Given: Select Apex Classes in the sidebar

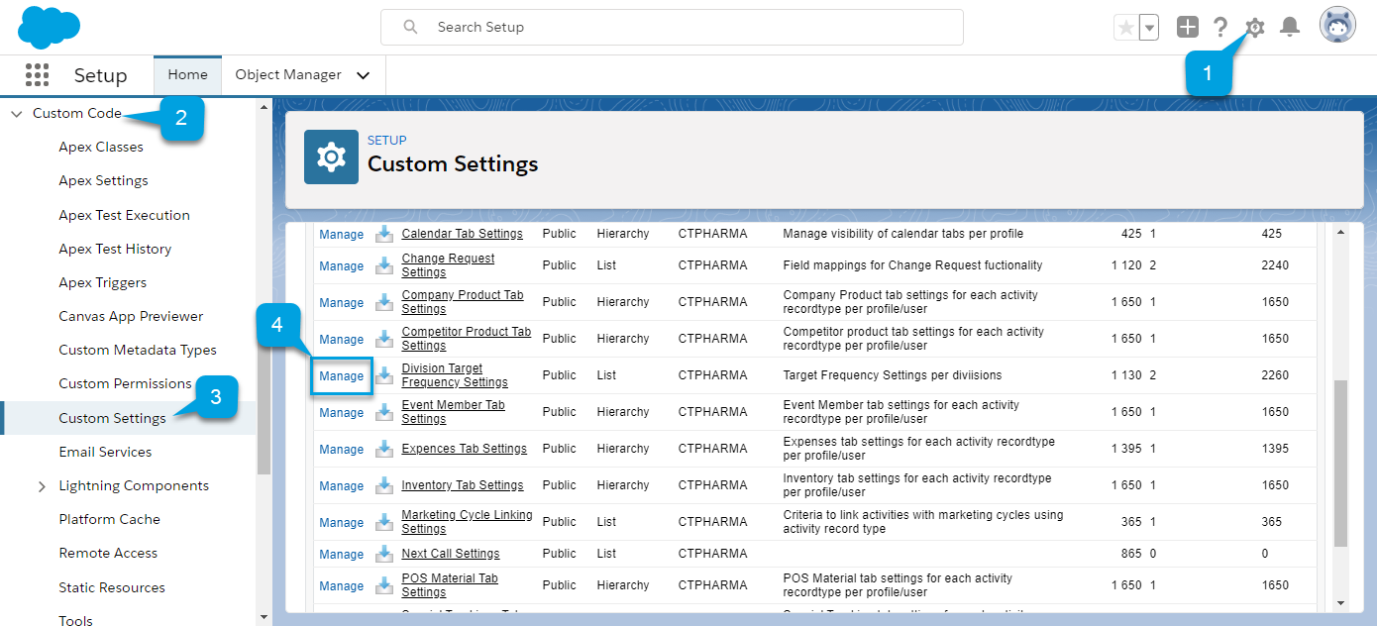Looking at the screenshot, I should tap(101, 148).
